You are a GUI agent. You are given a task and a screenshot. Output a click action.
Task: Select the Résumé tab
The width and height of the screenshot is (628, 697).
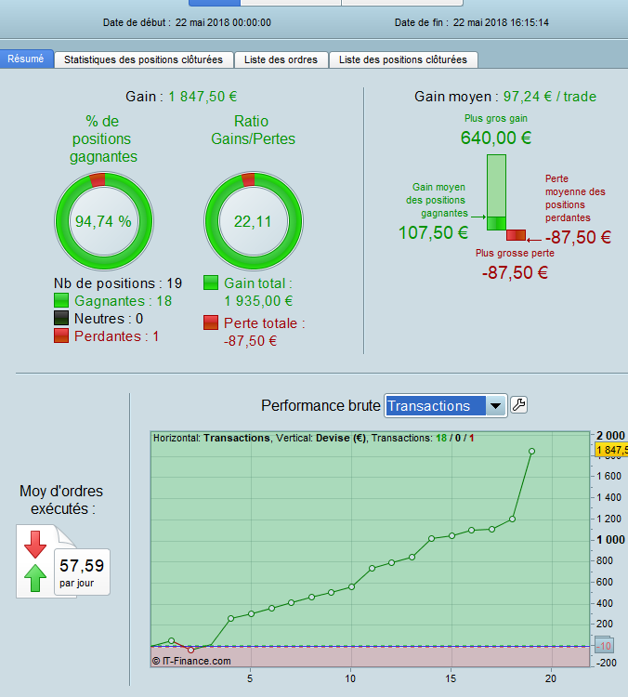(x=26, y=59)
